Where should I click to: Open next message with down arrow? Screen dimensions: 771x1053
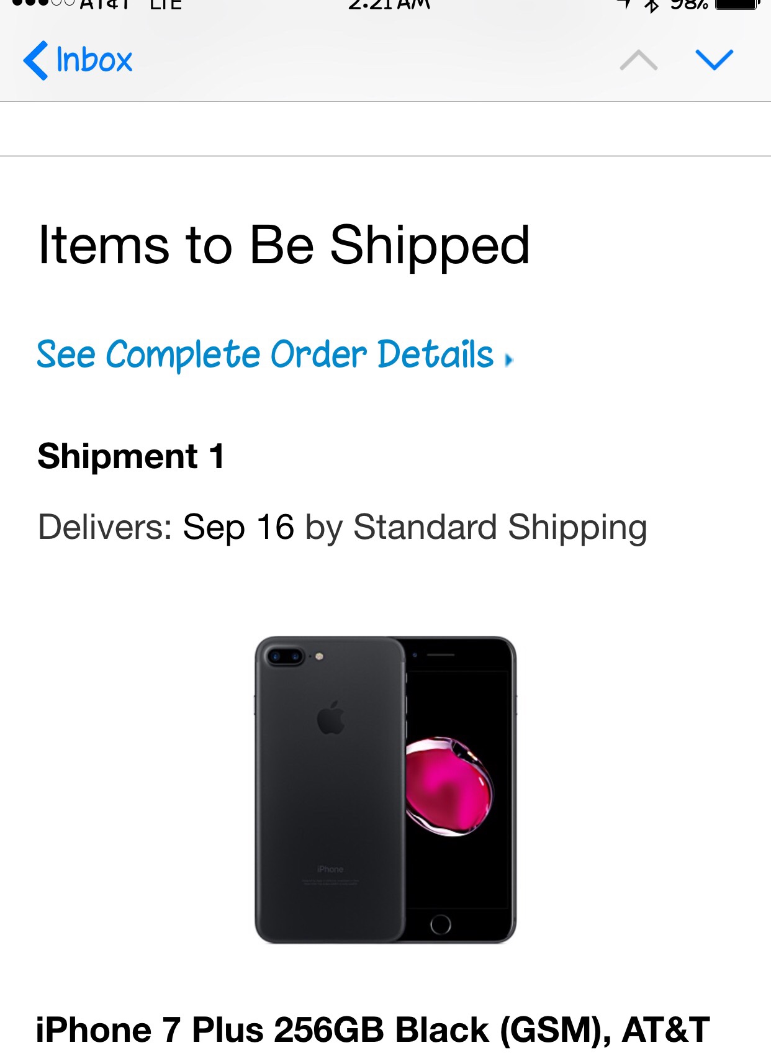tap(714, 60)
